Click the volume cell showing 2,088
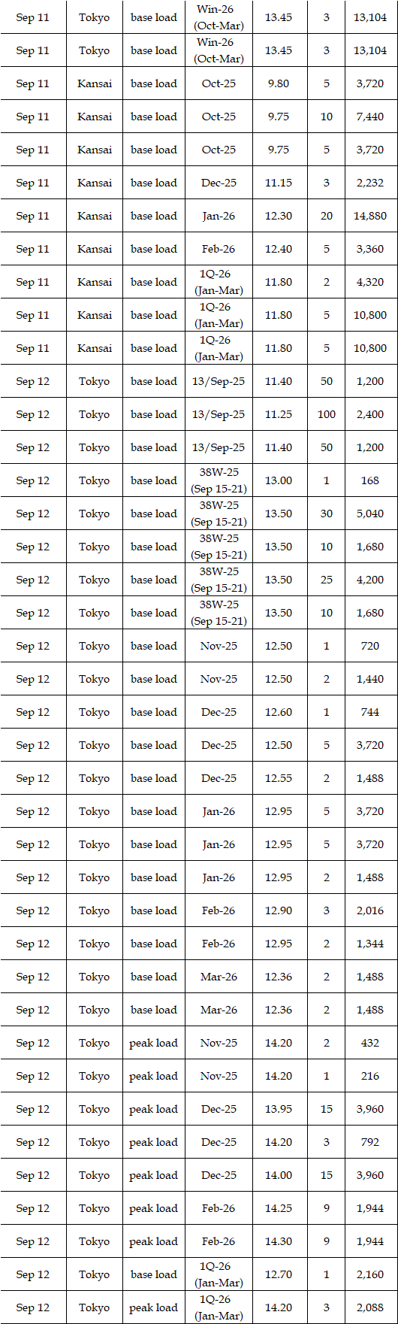The height and width of the screenshot is (1324, 398). [x=370, y=1307]
